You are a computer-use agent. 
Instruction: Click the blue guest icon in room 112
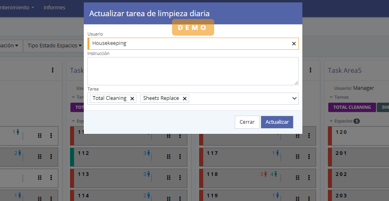(x=148, y=153)
